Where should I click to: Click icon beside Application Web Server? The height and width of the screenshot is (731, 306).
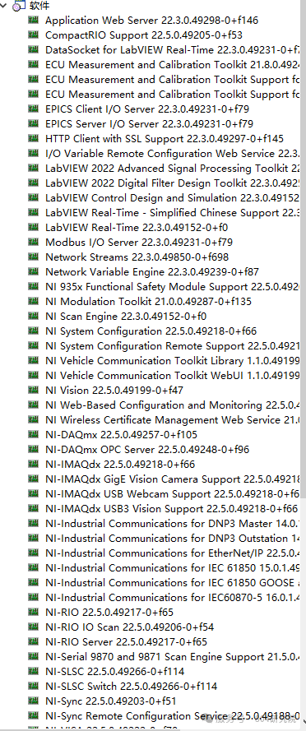(33, 20)
